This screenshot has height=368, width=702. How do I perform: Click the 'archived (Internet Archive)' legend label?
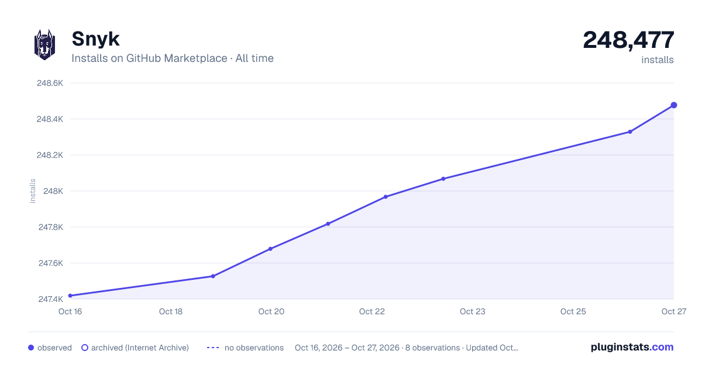[x=140, y=348]
